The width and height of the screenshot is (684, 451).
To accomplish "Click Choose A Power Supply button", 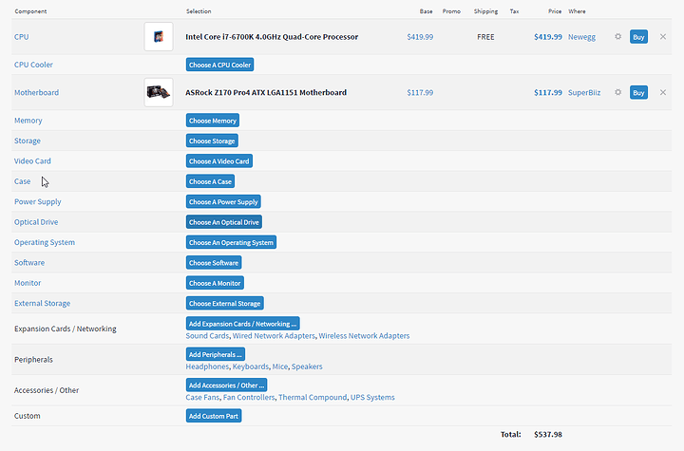I will tap(223, 201).
